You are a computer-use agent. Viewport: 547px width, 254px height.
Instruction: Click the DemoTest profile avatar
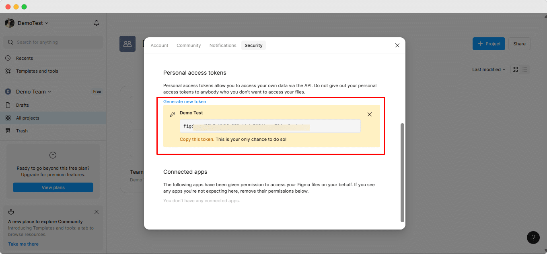point(10,23)
